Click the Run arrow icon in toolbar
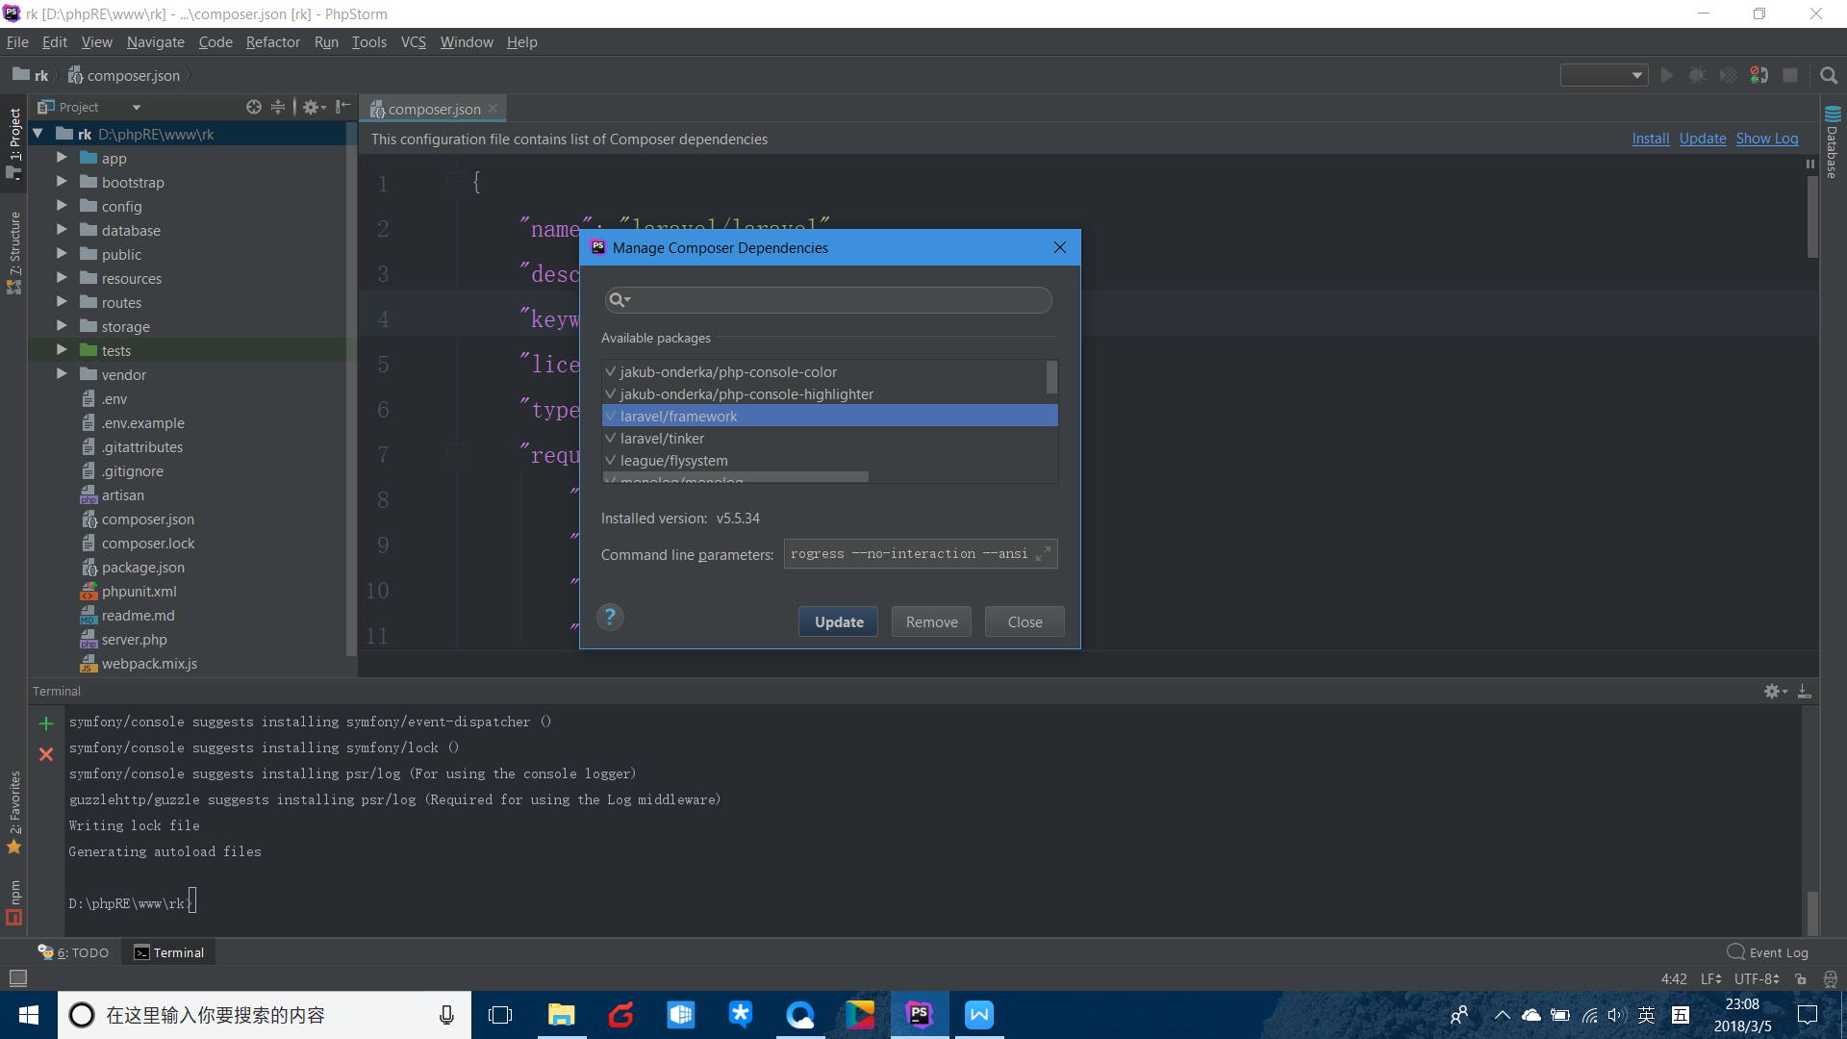 pos(1667,76)
